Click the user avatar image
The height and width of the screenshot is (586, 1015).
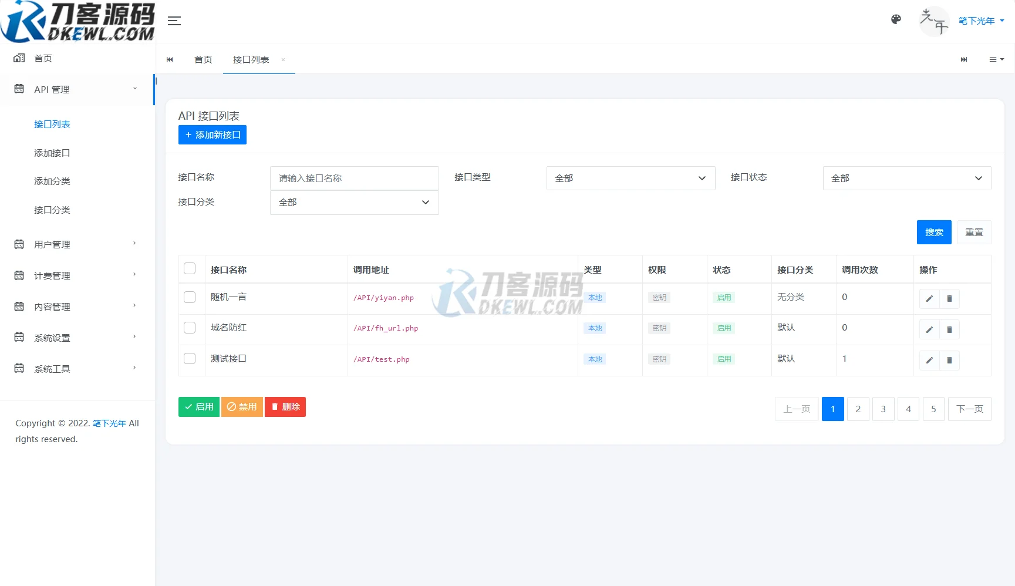(933, 21)
